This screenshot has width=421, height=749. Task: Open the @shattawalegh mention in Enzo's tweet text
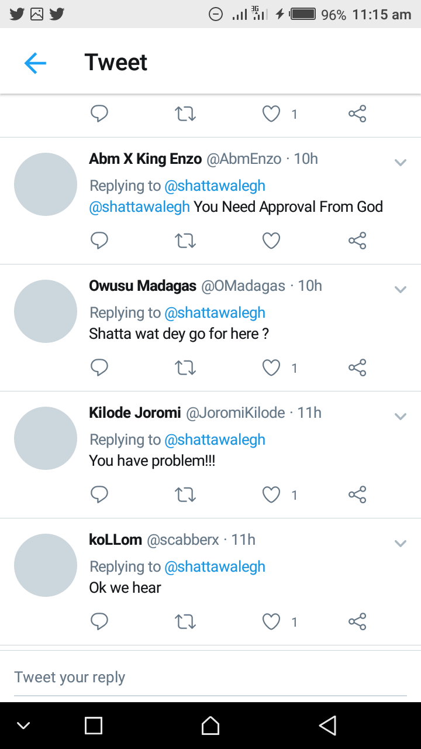point(139,207)
